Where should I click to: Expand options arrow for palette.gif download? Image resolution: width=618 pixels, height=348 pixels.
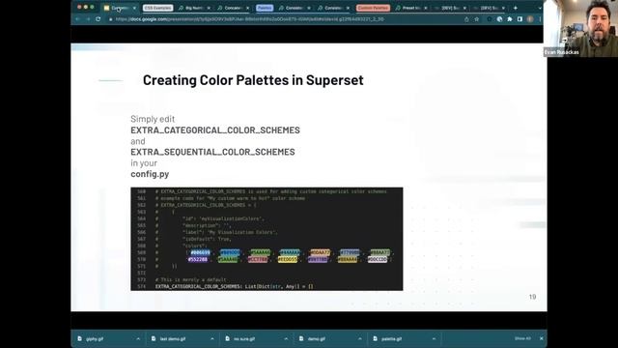tap(434, 338)
